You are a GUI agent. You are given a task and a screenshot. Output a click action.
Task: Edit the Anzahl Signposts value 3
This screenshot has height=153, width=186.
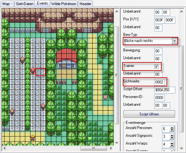166,137
